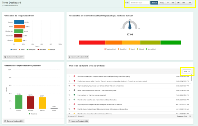
Task: Open Customer Feedback 2024 link under store chart
Action: pyautogui.click(x=14, y=57)
